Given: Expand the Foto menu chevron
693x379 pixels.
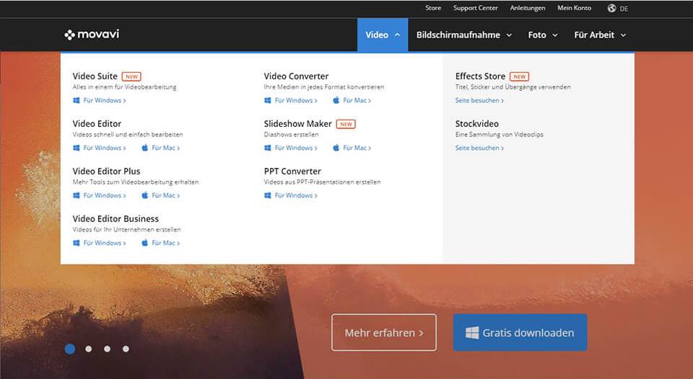Looking at the screenshot, I should click(x=555, y=35).
